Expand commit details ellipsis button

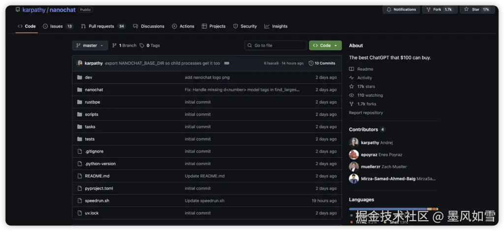pos(226,63)
